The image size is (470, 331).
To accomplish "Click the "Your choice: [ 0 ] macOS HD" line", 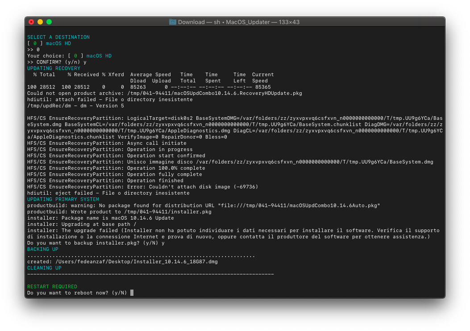I will (69, 56).
